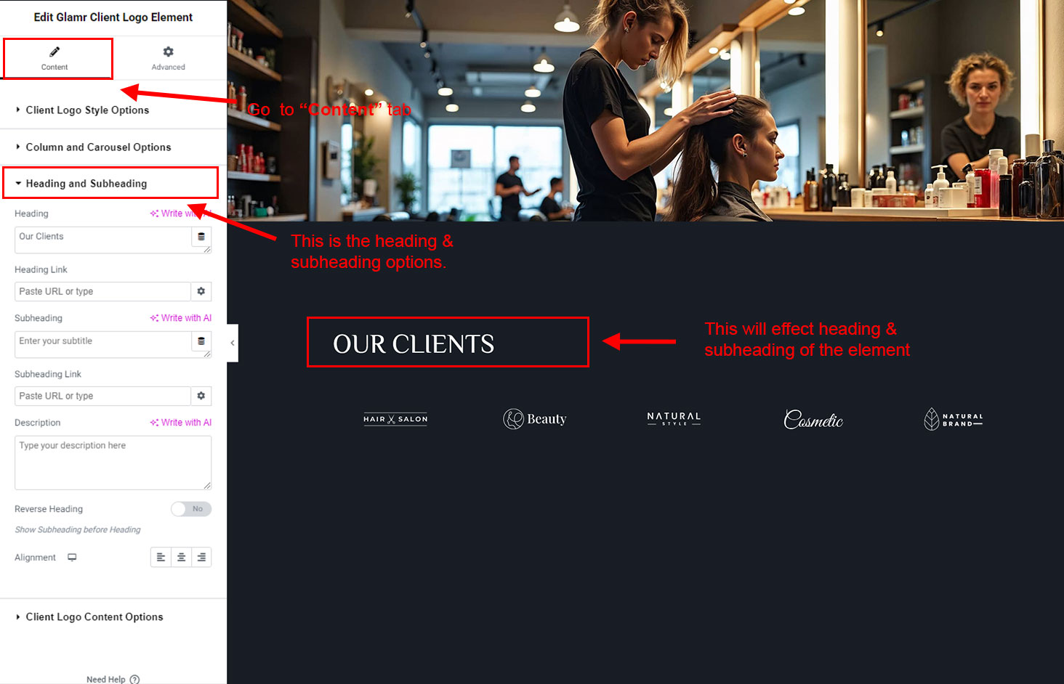Screen dimensions: 1064x684
Task: Click Write with AI for Description
Action: coord(181,423)
